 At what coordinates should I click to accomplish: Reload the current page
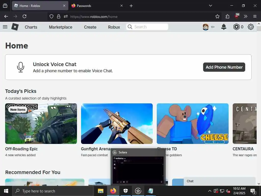pyautogui.click(x=24, y=16)
